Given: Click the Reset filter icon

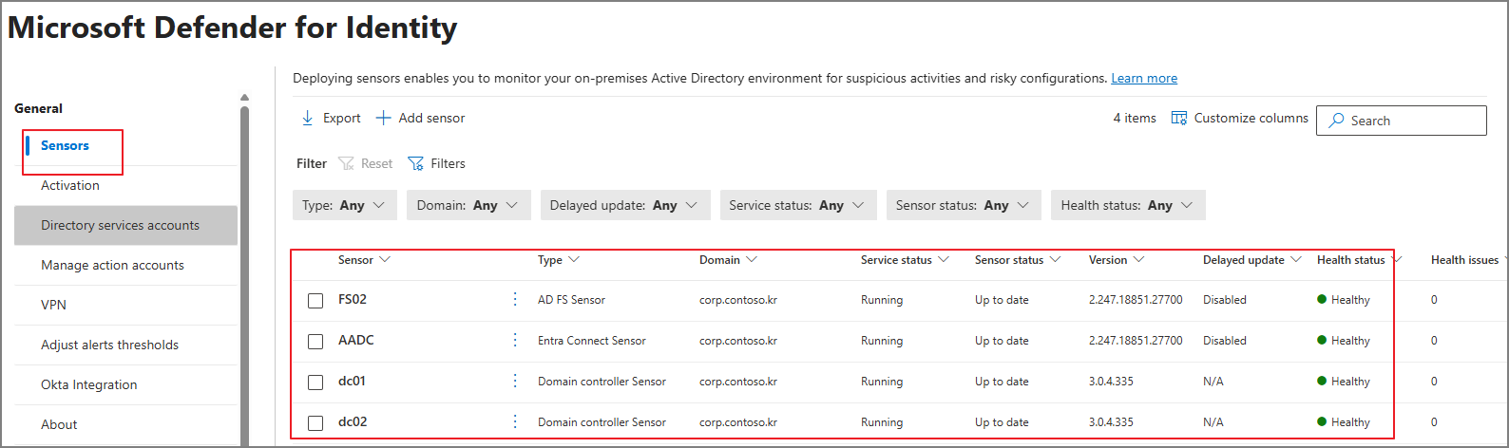Looking at the screenshot, I should pyautogui.click(x=346, y=163).
